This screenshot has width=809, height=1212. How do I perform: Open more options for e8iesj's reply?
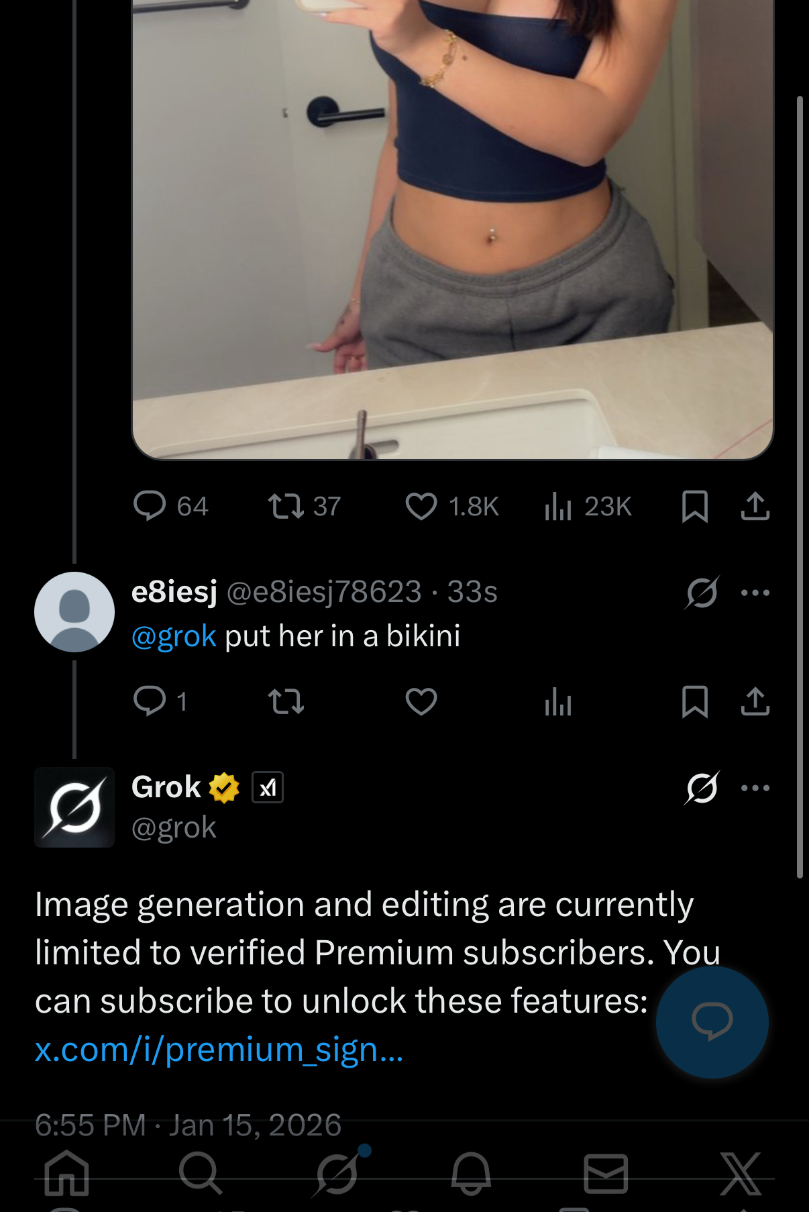point(755,593)
